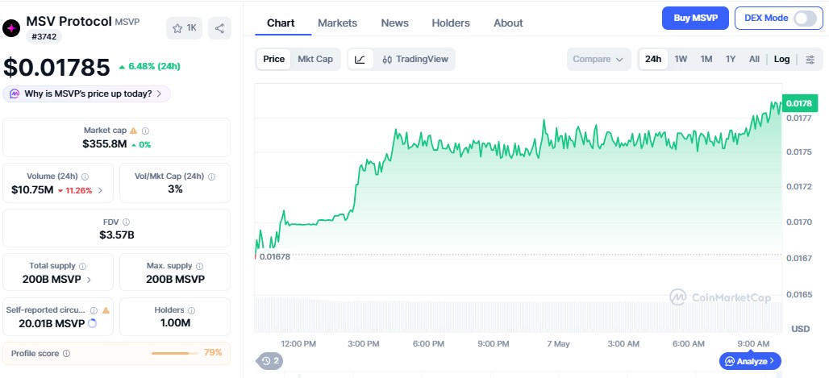Select the 1M time range
The image size is (829, 378).
pyautogui.click(x=706, y=59)
